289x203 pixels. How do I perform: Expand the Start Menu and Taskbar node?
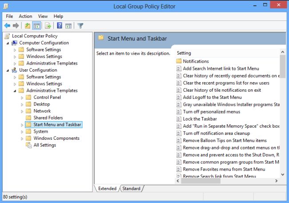click(22, 125)
